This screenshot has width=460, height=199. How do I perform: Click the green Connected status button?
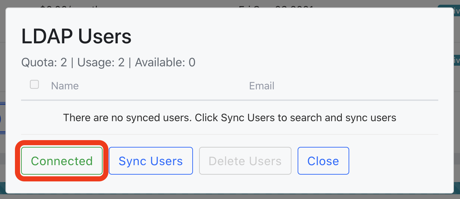(x=62, y=161)
